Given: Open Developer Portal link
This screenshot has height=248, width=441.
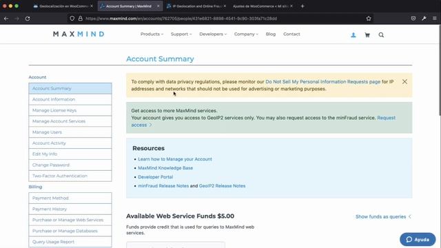Looking at the screenshot, I should point(155,177).
